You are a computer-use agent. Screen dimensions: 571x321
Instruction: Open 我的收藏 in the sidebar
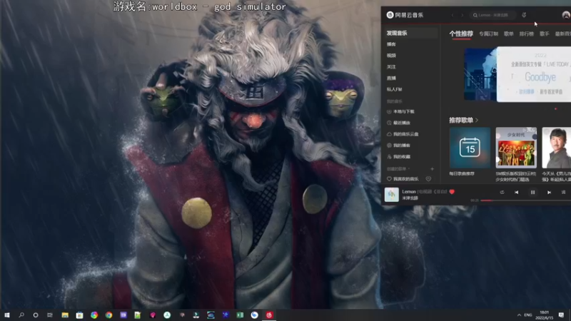(x=399, y=157)
